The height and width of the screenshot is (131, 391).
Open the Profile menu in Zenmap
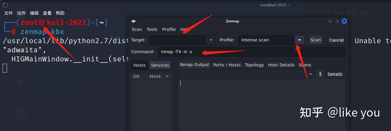pyautogui.click(x=169, y=29)
